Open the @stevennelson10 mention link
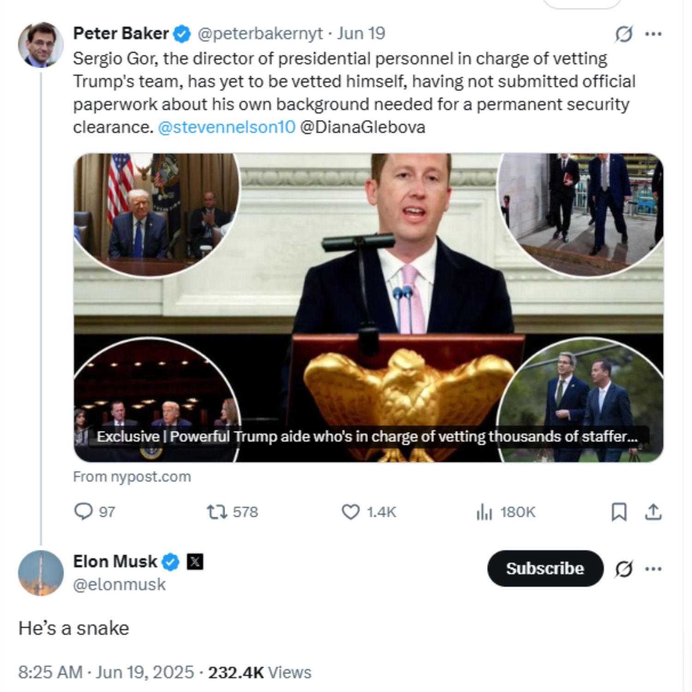This screenshot has height=692, width=692. coord(226,127)
